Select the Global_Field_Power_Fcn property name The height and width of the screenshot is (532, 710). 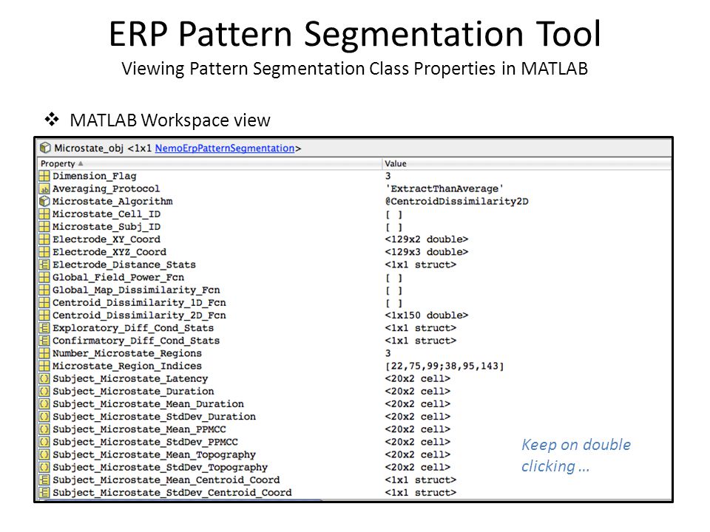pyautogui.click(x=118, y=277)
